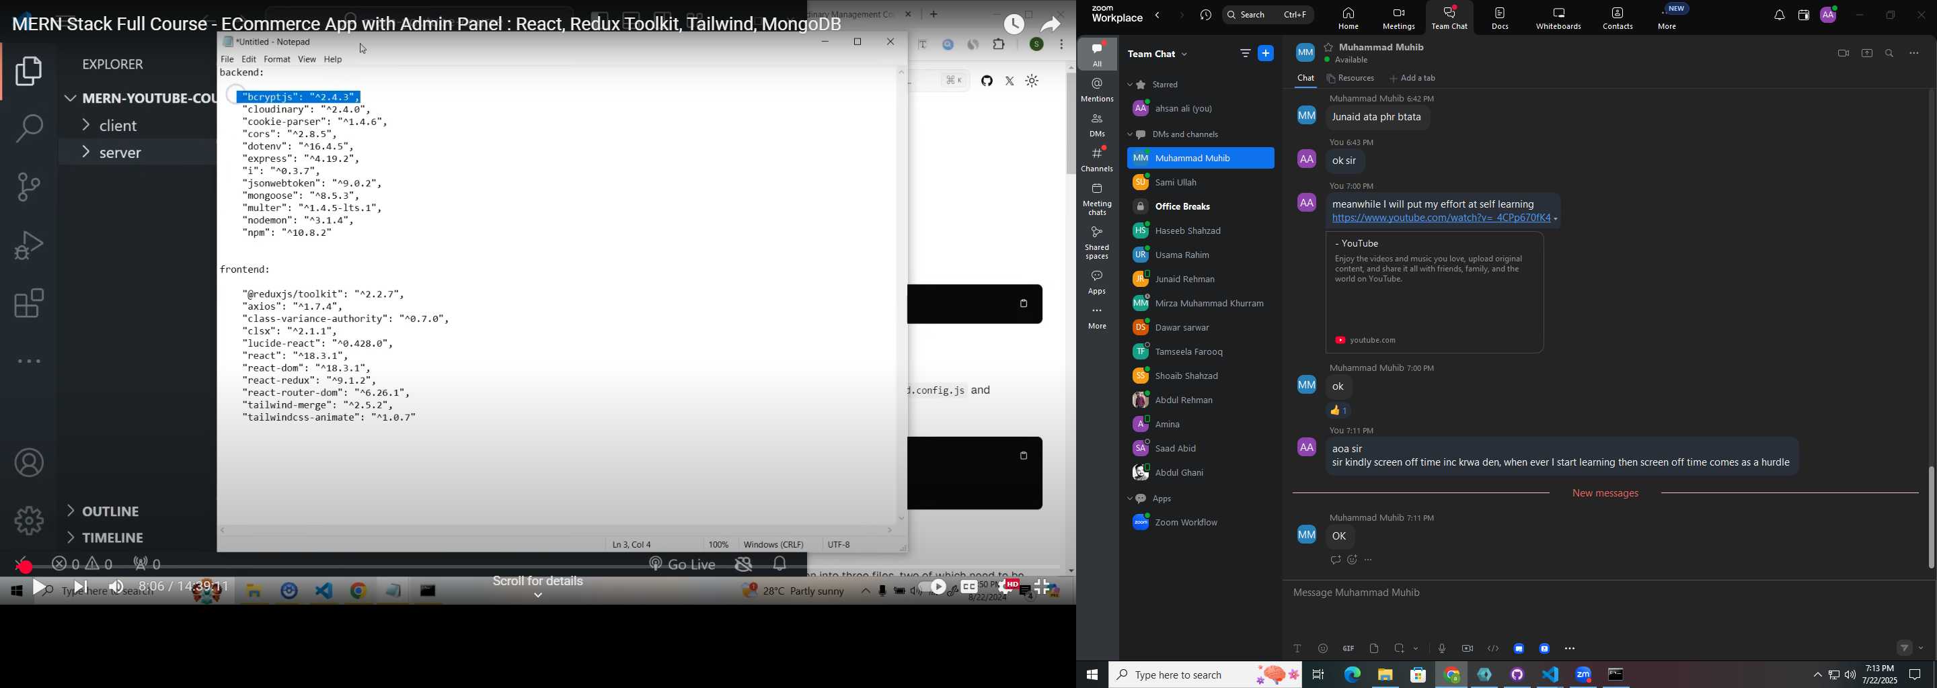The image size is (1937, 688).
Task: Collapse the Starred section
Action: pos(1130,85)
